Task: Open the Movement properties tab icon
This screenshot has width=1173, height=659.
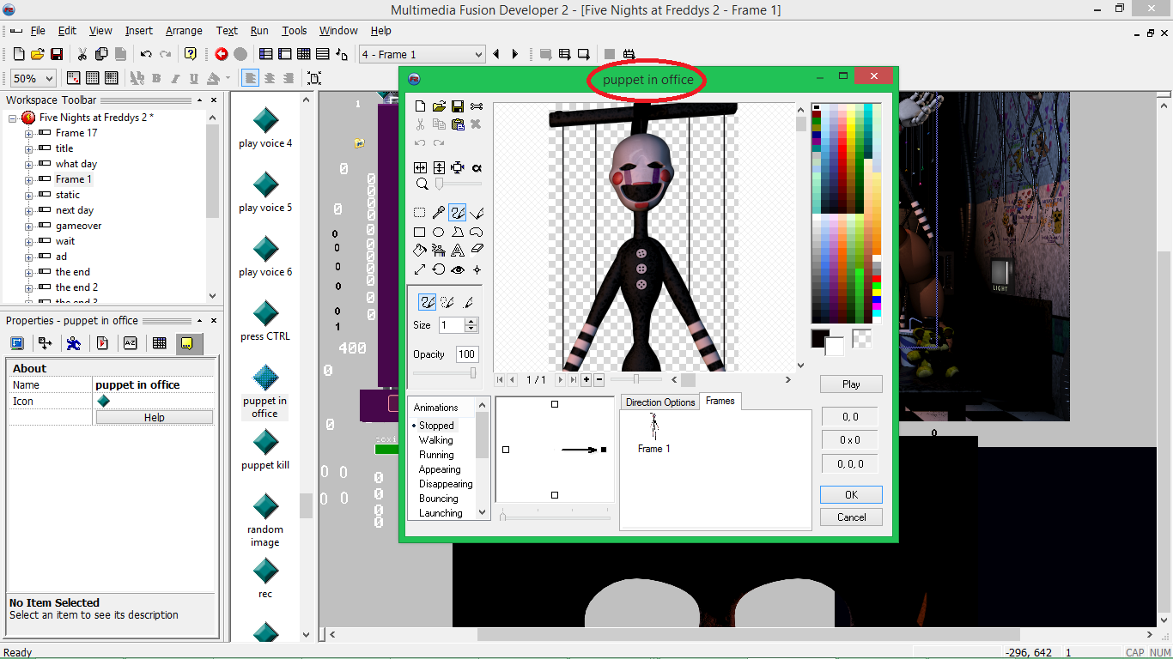Action: [74, 343]
